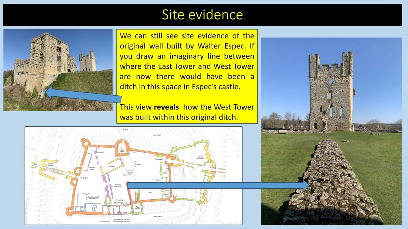The width and height of the screenshot is (408, 229).
Task: Click the 'East tower' label on the plan
Action: (122, 151)
